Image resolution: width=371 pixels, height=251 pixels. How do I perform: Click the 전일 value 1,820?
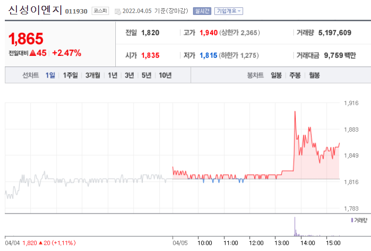click(x=150, y=33)
